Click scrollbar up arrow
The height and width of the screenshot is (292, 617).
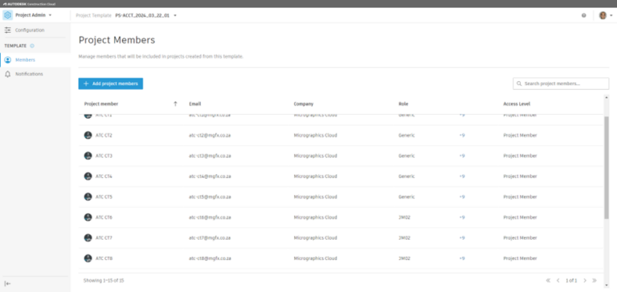[607, 97]
